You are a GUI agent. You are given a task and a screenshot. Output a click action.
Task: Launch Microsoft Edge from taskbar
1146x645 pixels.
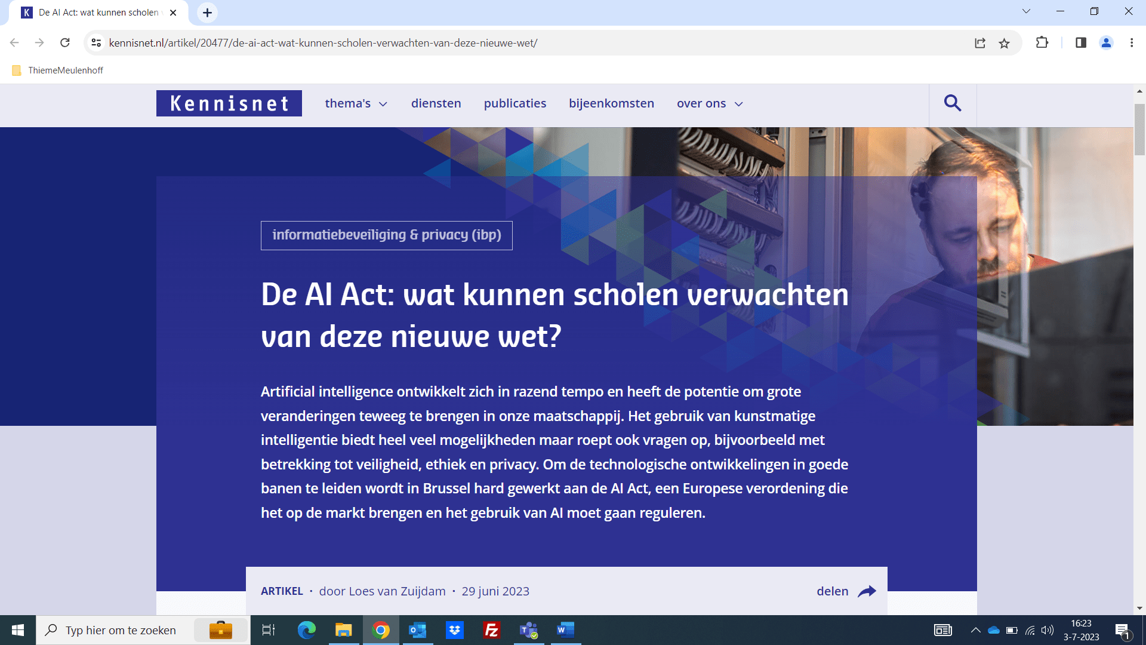[307, 630]
